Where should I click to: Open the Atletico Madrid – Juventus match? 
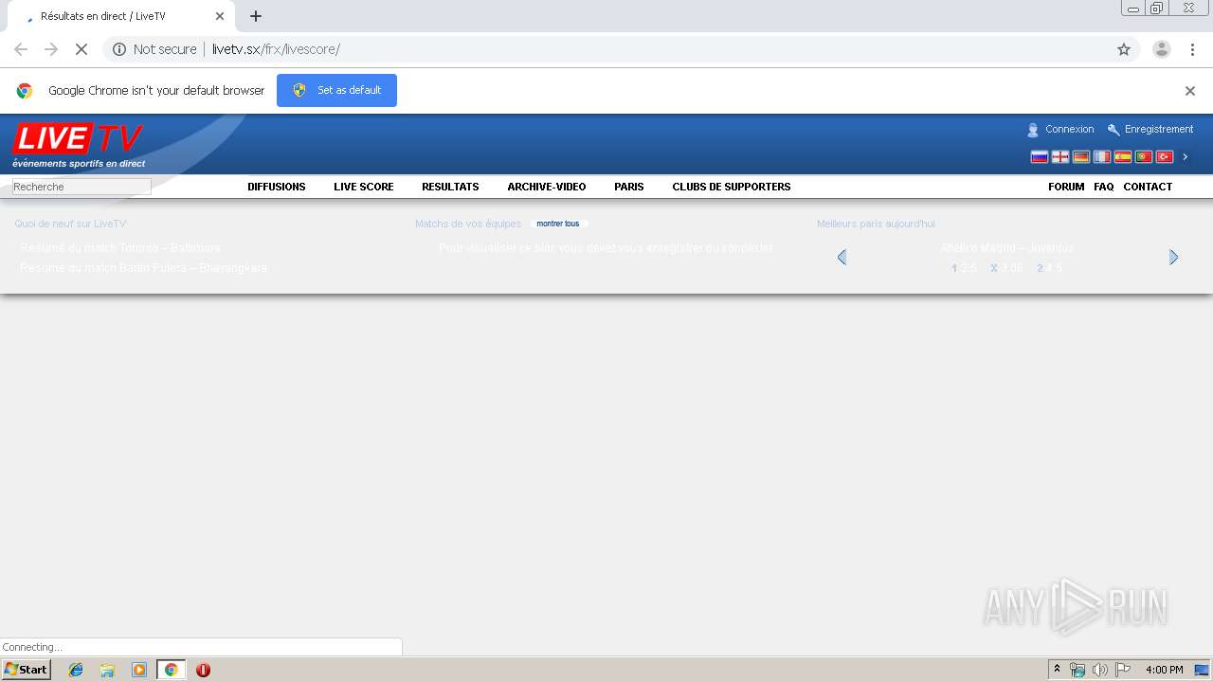(x=1007, y=248)
